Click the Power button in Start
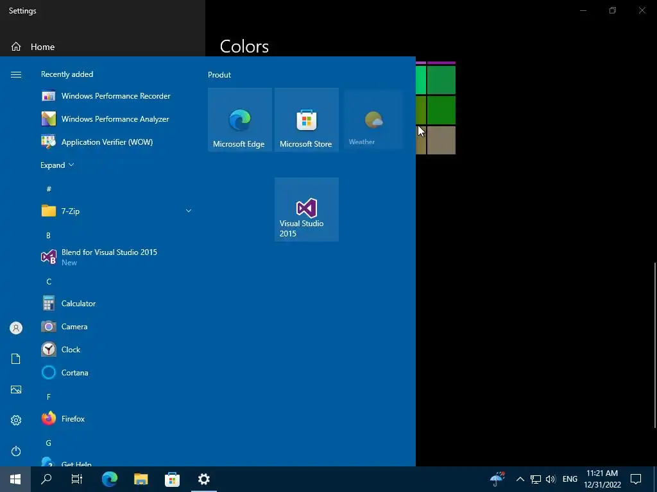The height and width of the screenshot is (492, 657). [x=16, y=451]
